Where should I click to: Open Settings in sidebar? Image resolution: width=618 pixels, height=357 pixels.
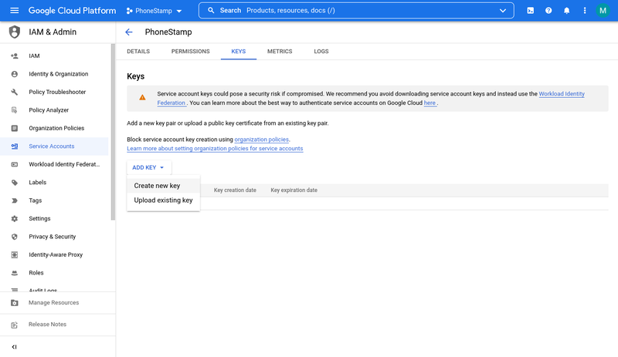point(54,219)
